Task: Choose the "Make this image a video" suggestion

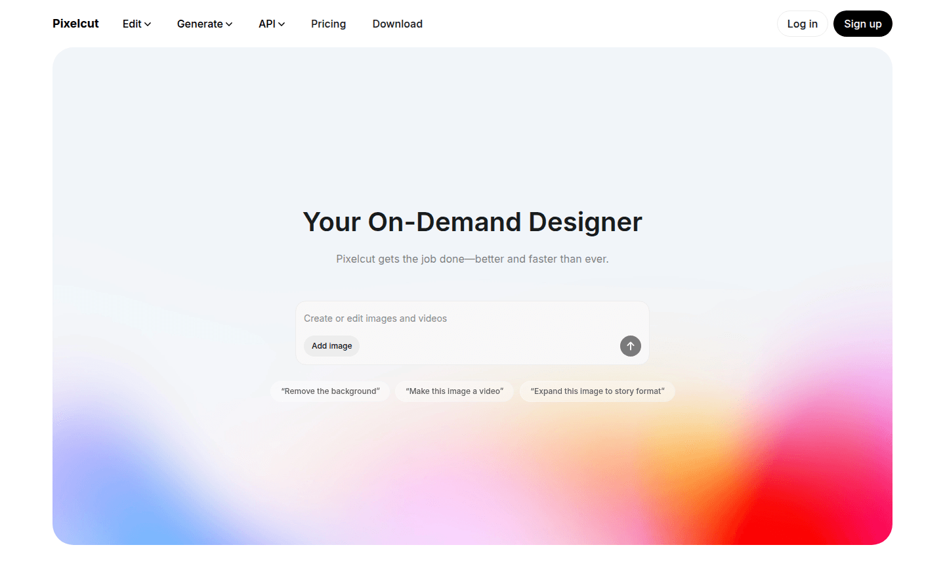Action: (454, 391)
